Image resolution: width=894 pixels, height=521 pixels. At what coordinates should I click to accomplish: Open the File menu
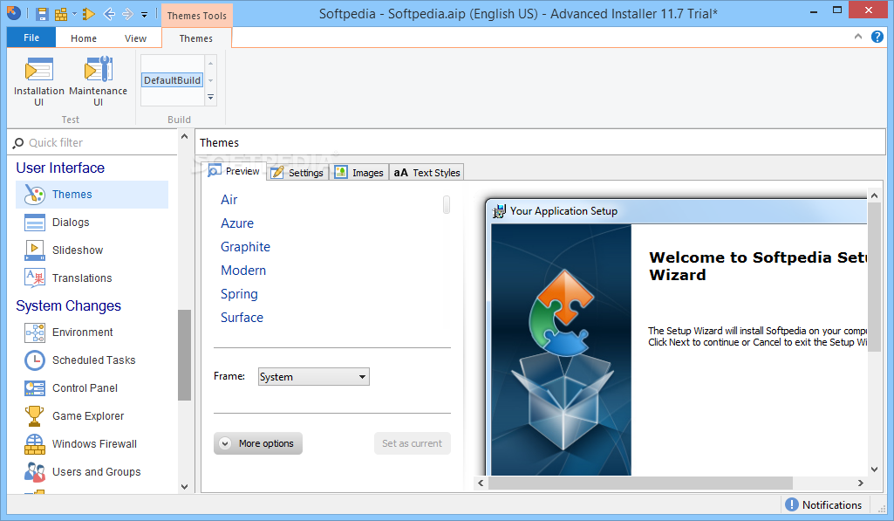[31, 38]
